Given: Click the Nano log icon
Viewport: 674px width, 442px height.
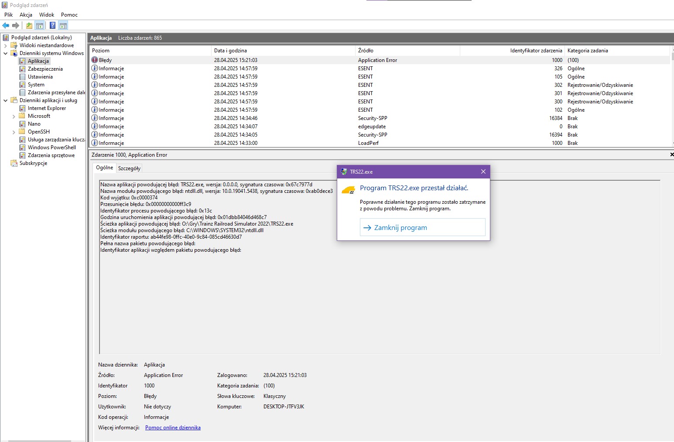Looking at the screenshot, I should coord(22,124).
